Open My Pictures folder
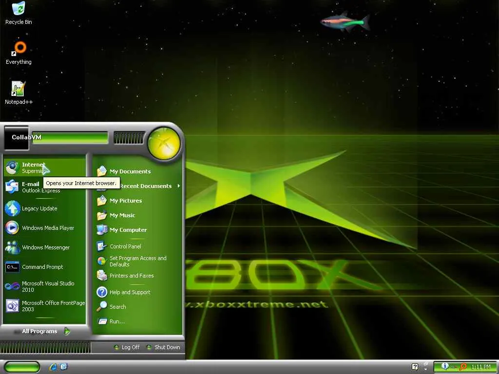The image size is (499, 374). click(138, 200)
